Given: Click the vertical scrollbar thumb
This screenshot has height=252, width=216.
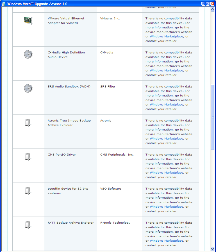Looking at the screenshot, I should [213, 117].
